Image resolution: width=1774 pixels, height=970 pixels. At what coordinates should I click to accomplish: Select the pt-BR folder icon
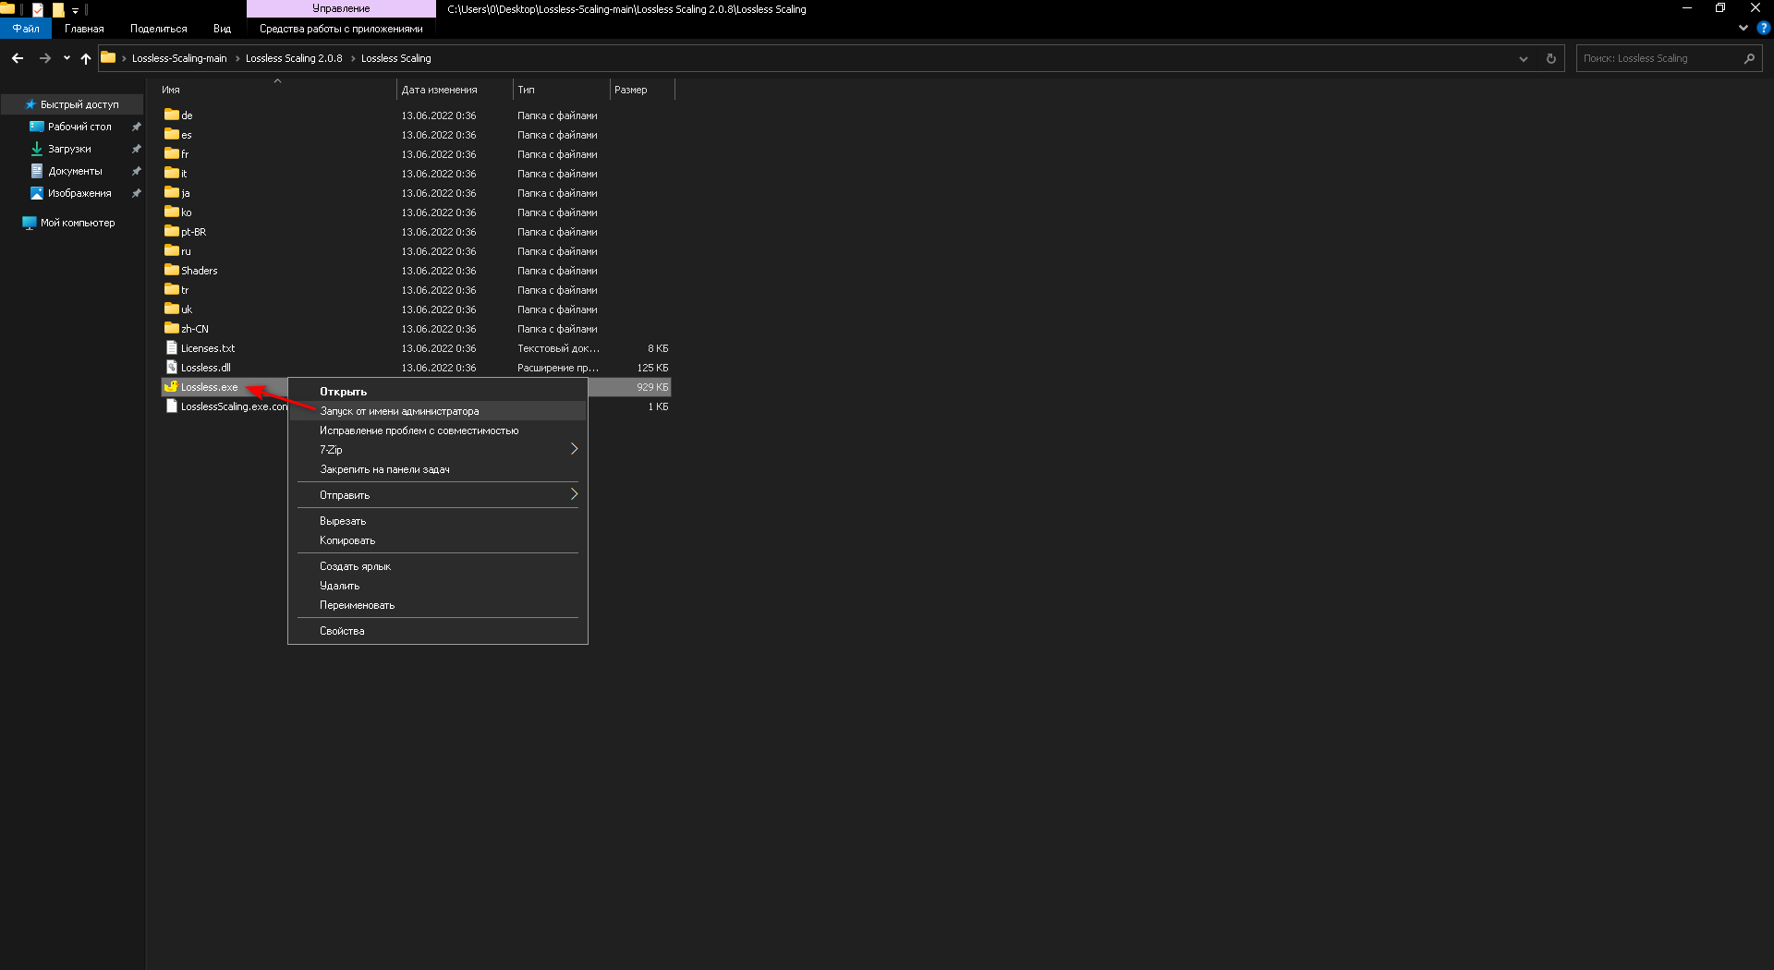coord(172,231)
